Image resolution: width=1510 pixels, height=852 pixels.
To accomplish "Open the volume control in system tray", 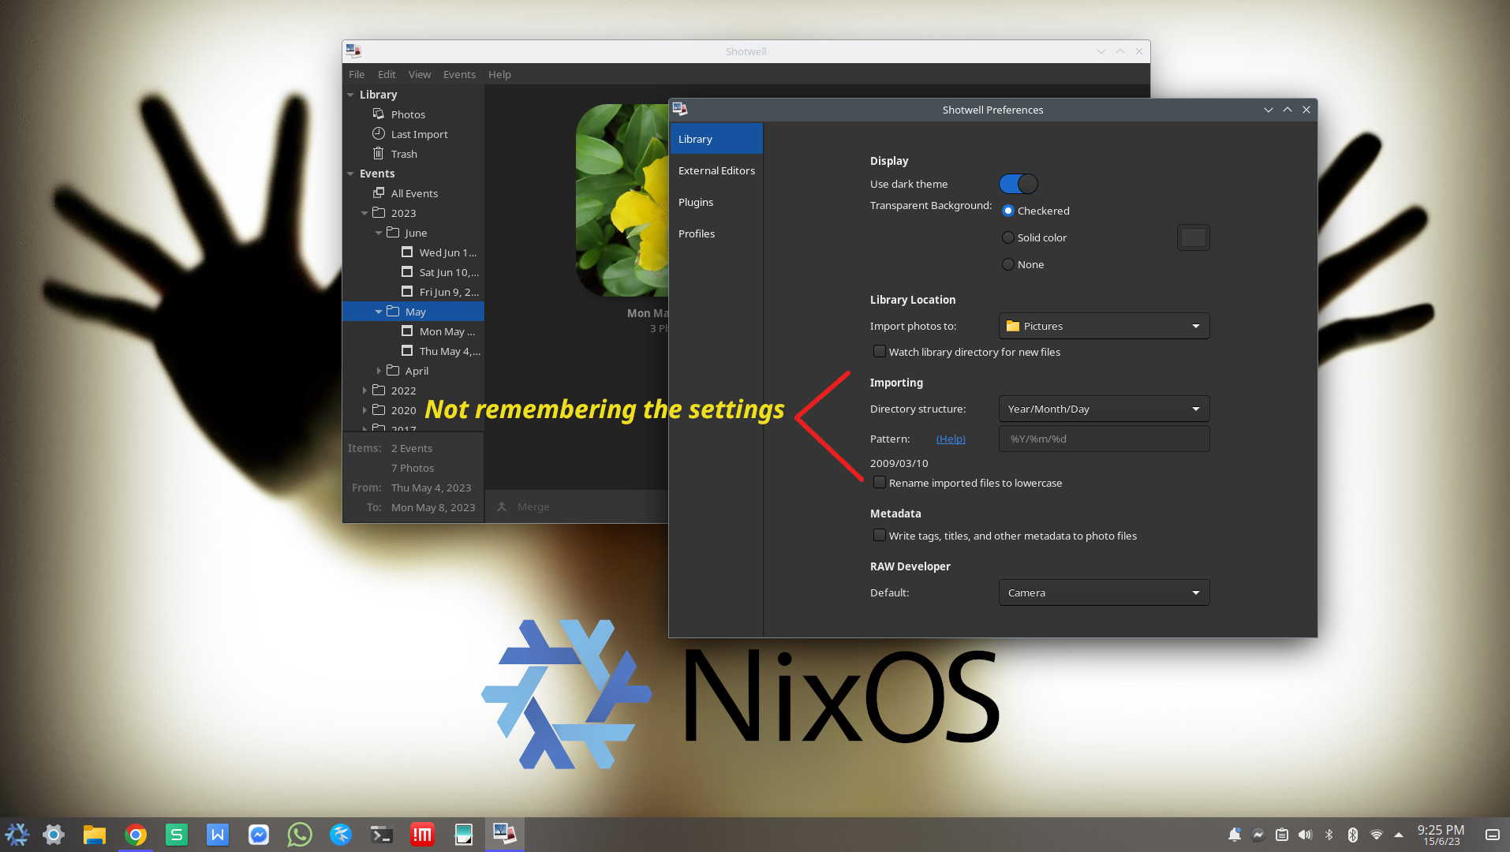I will click(x=1306, y=835).
